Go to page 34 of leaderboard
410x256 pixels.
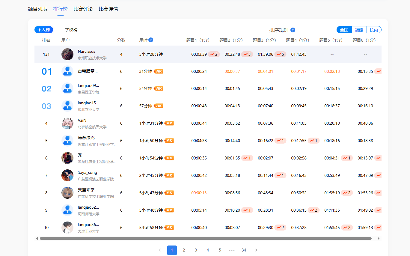244,250
